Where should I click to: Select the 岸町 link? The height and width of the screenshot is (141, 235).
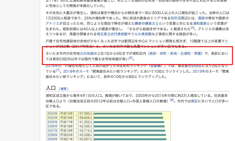click(x=163, y=53)
